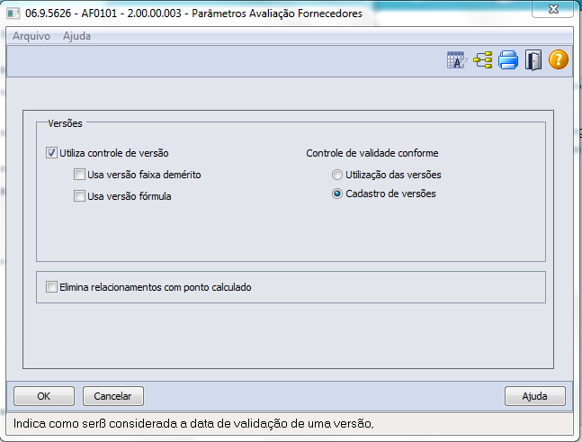Open help via orange question mark icon

click(559, 59)
